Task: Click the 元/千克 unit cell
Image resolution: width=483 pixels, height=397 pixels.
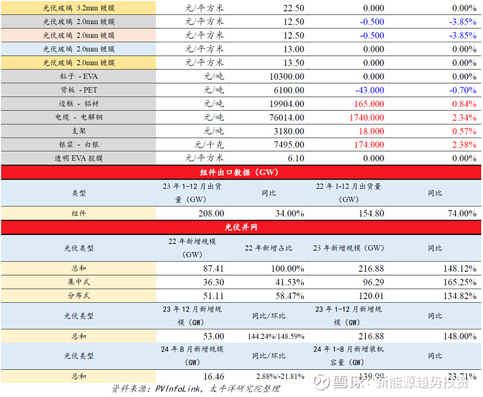Action: (x=209, y=144)
